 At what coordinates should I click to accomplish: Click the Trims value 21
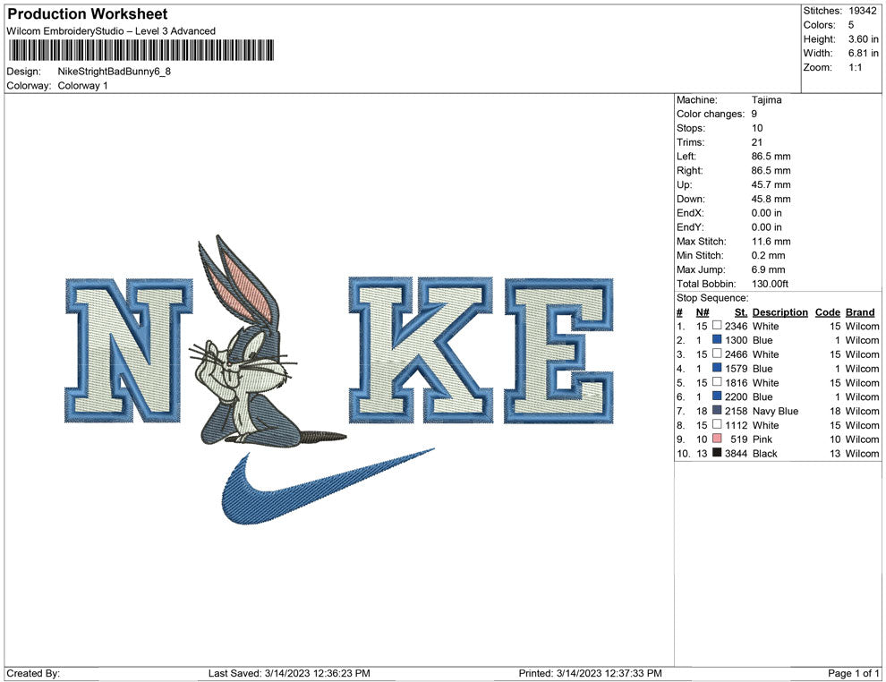tap(757, 142)
